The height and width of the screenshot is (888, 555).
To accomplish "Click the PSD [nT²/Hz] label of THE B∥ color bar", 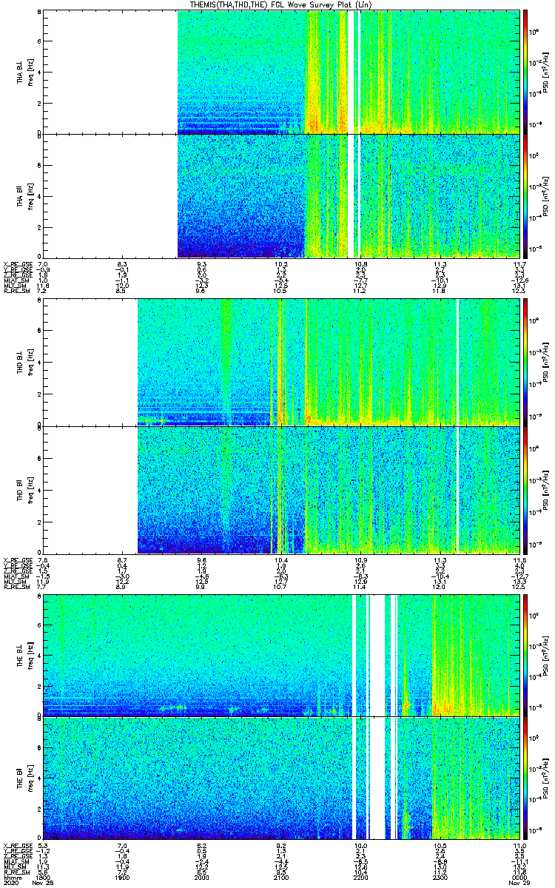I will (545, 778).
